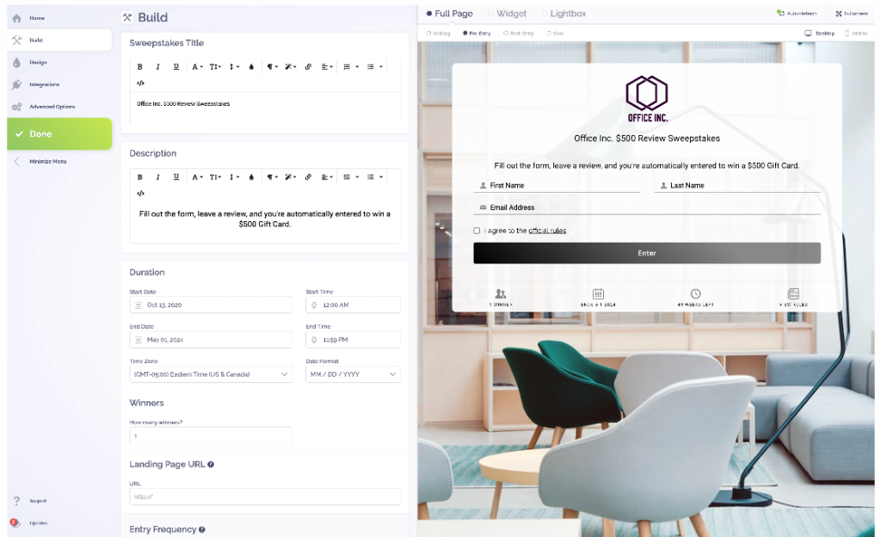Toggle Underline in Description toolbar
Screen dimensions: 881x537
click(x=176, y=177)
